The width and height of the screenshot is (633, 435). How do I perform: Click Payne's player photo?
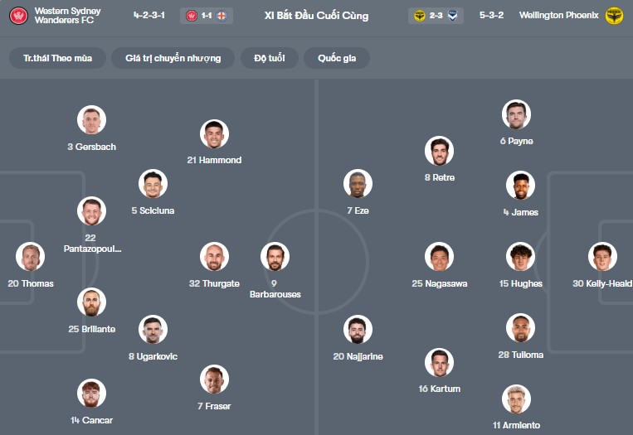coord(516,114)
